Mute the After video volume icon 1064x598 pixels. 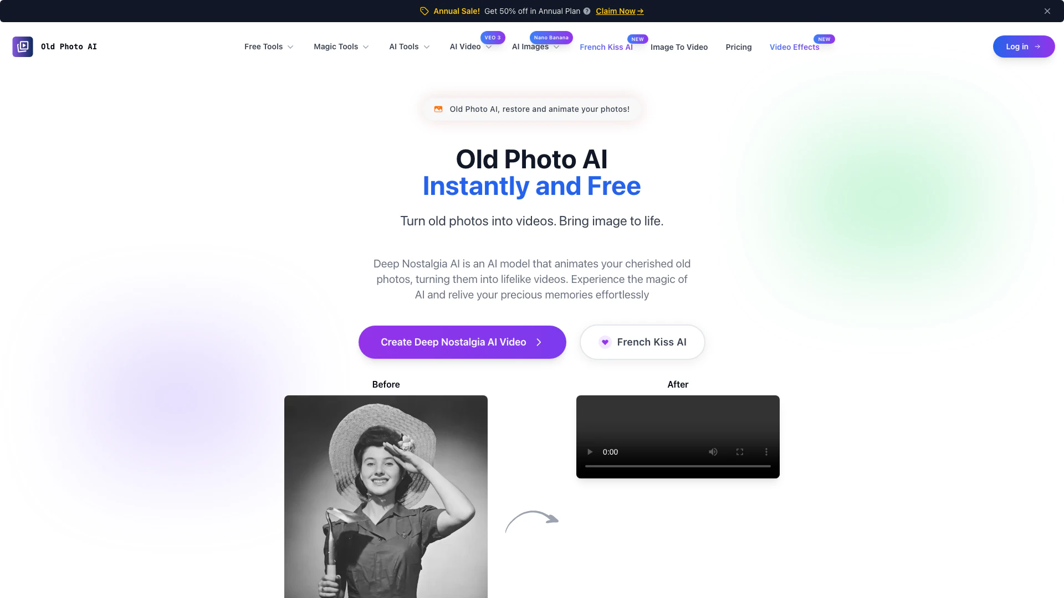(x=713, y=452)
